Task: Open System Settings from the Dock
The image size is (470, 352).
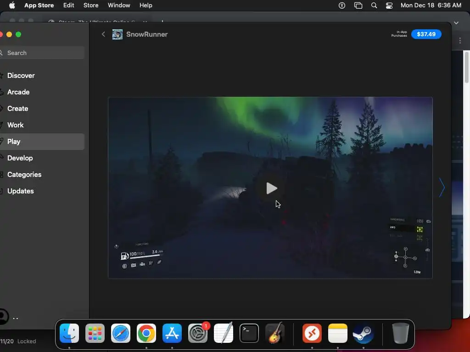Action: (198, 333)
